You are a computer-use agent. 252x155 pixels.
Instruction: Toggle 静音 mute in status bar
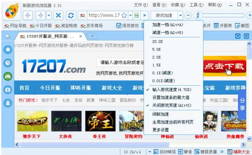pyautogui.click(x=185, y=152)
